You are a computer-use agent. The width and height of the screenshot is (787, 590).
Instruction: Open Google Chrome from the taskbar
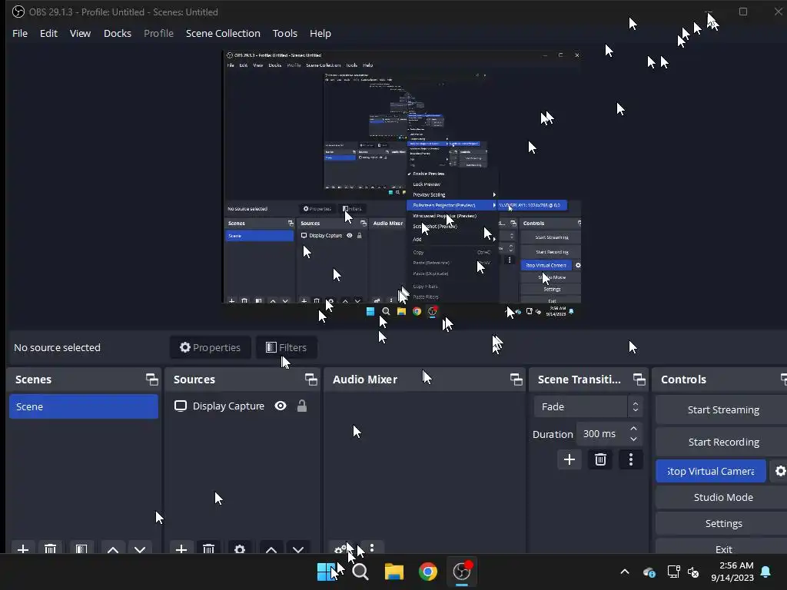427,572
